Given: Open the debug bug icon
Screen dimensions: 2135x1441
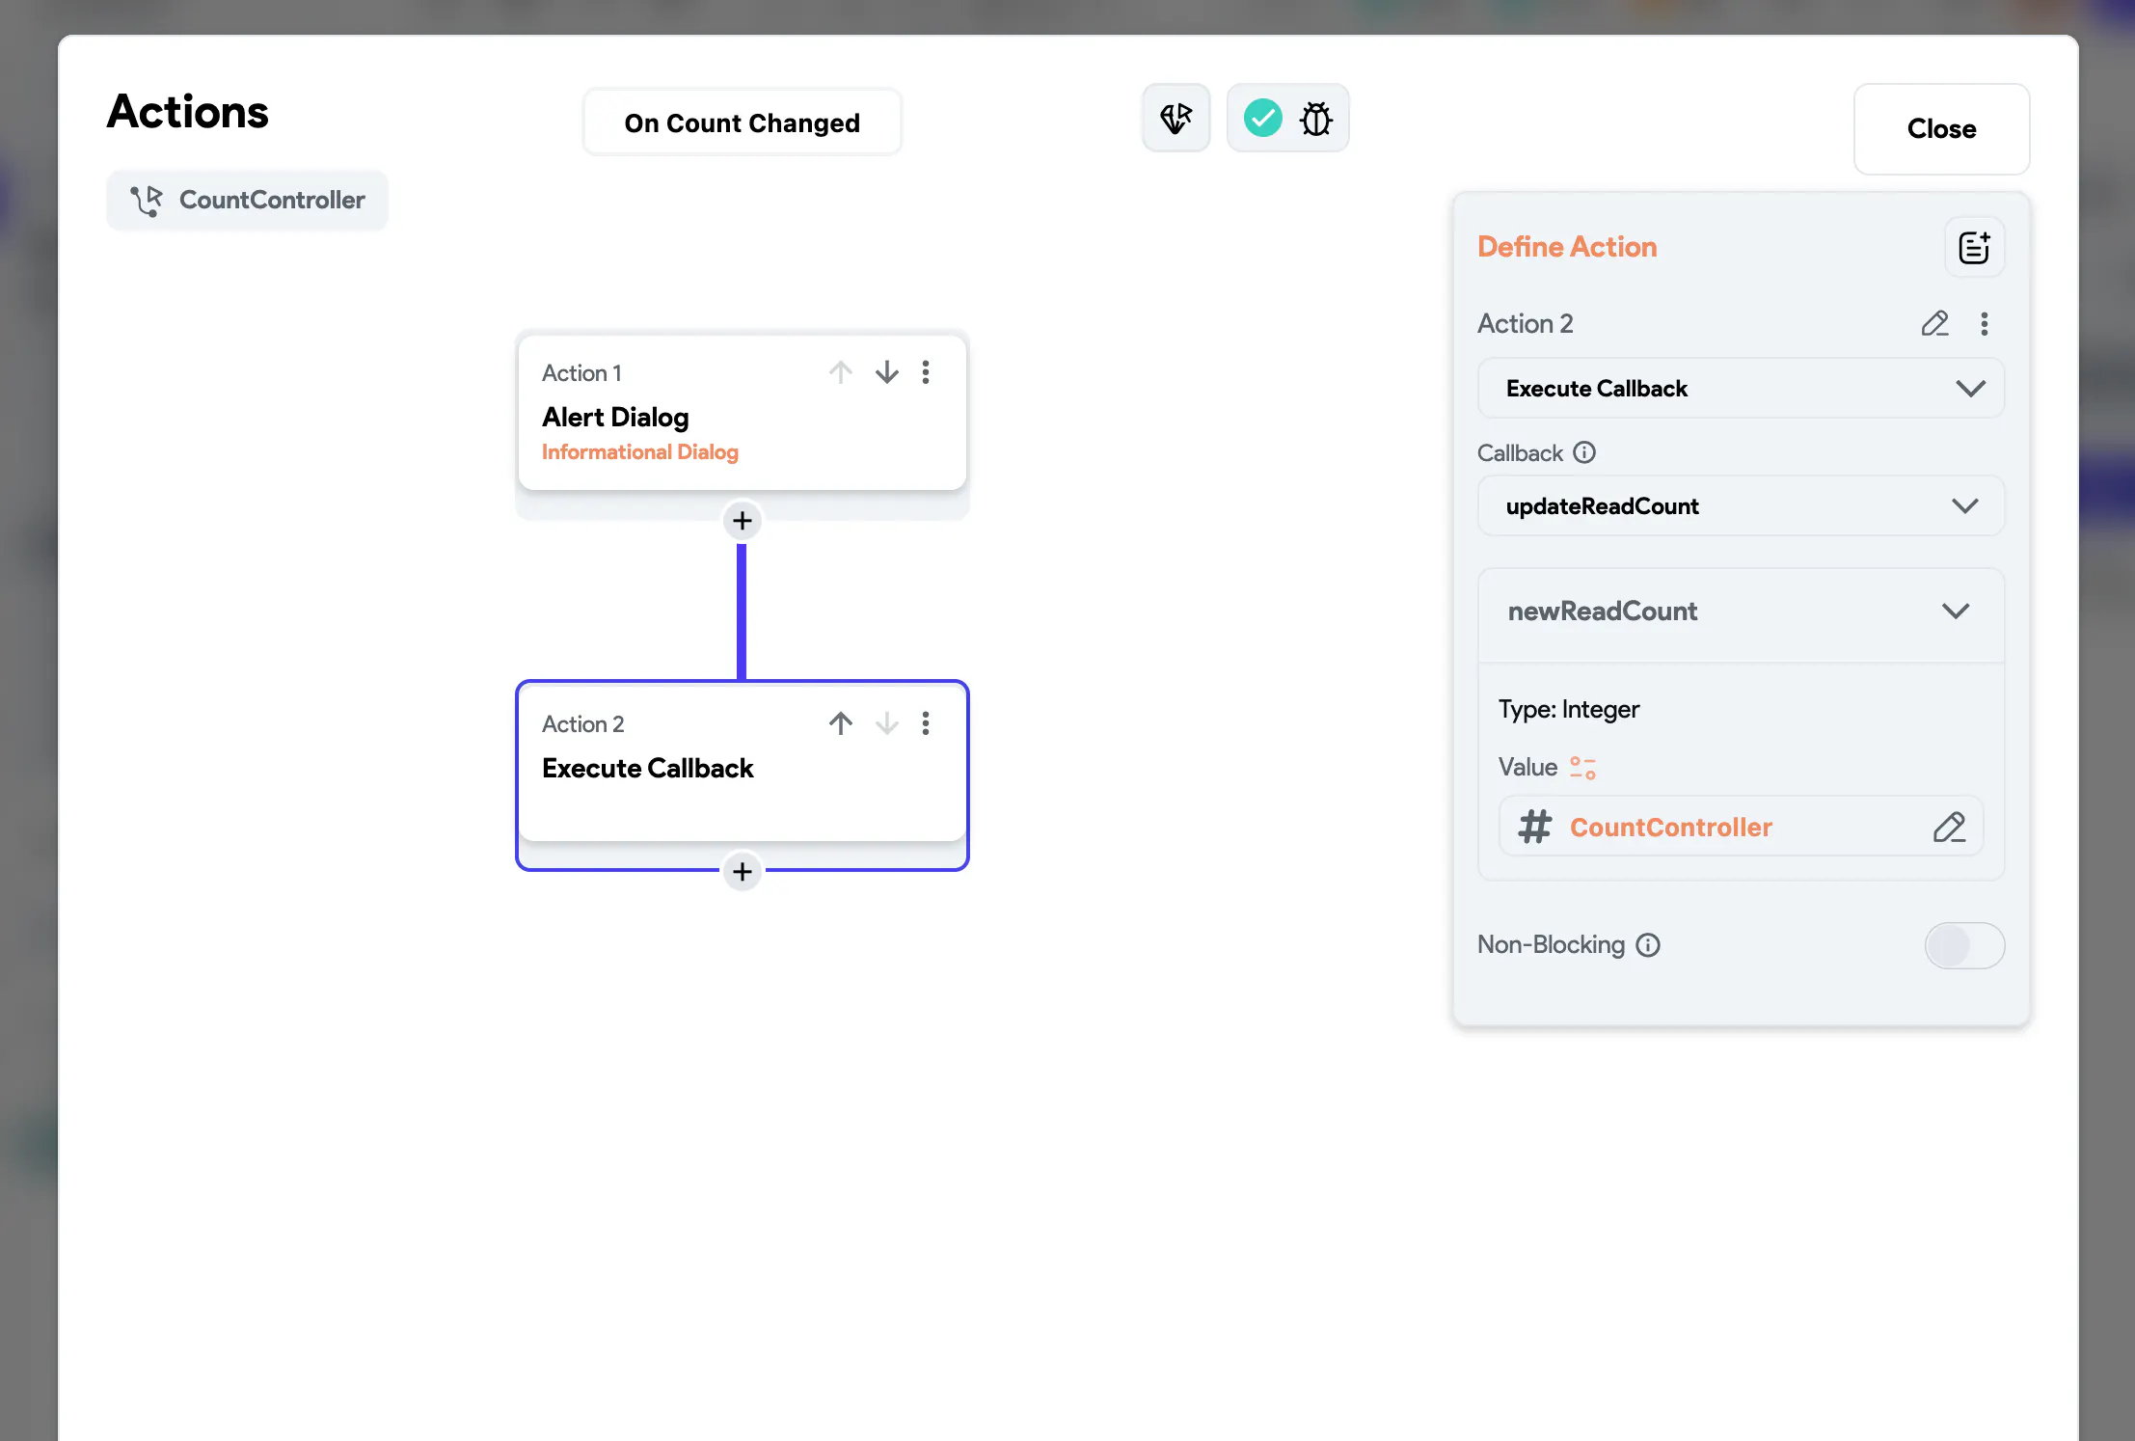Looking at the screenshot, I should (x=1316, y=119).
